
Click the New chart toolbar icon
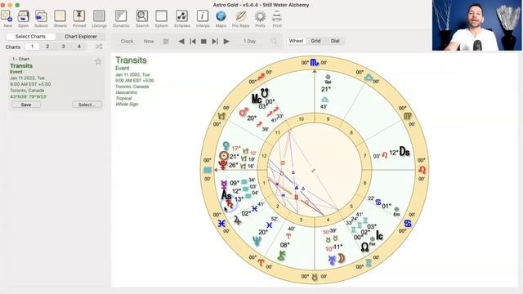pyautogui.click(x=7, y=16)
